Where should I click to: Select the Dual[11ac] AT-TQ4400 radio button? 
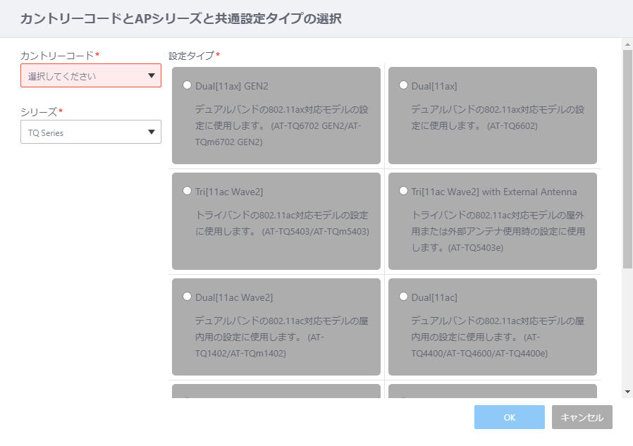click(x=403, y=297)
